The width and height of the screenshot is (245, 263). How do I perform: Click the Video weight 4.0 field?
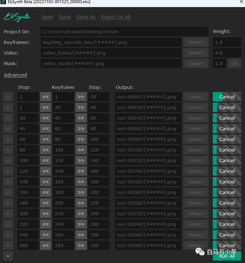(x=227, y=53)
